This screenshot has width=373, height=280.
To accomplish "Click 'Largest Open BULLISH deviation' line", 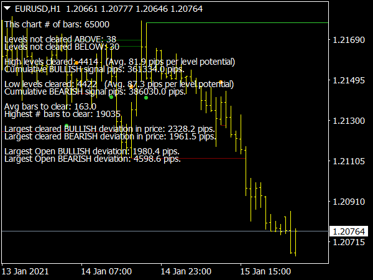I will (x=92, y=151).
